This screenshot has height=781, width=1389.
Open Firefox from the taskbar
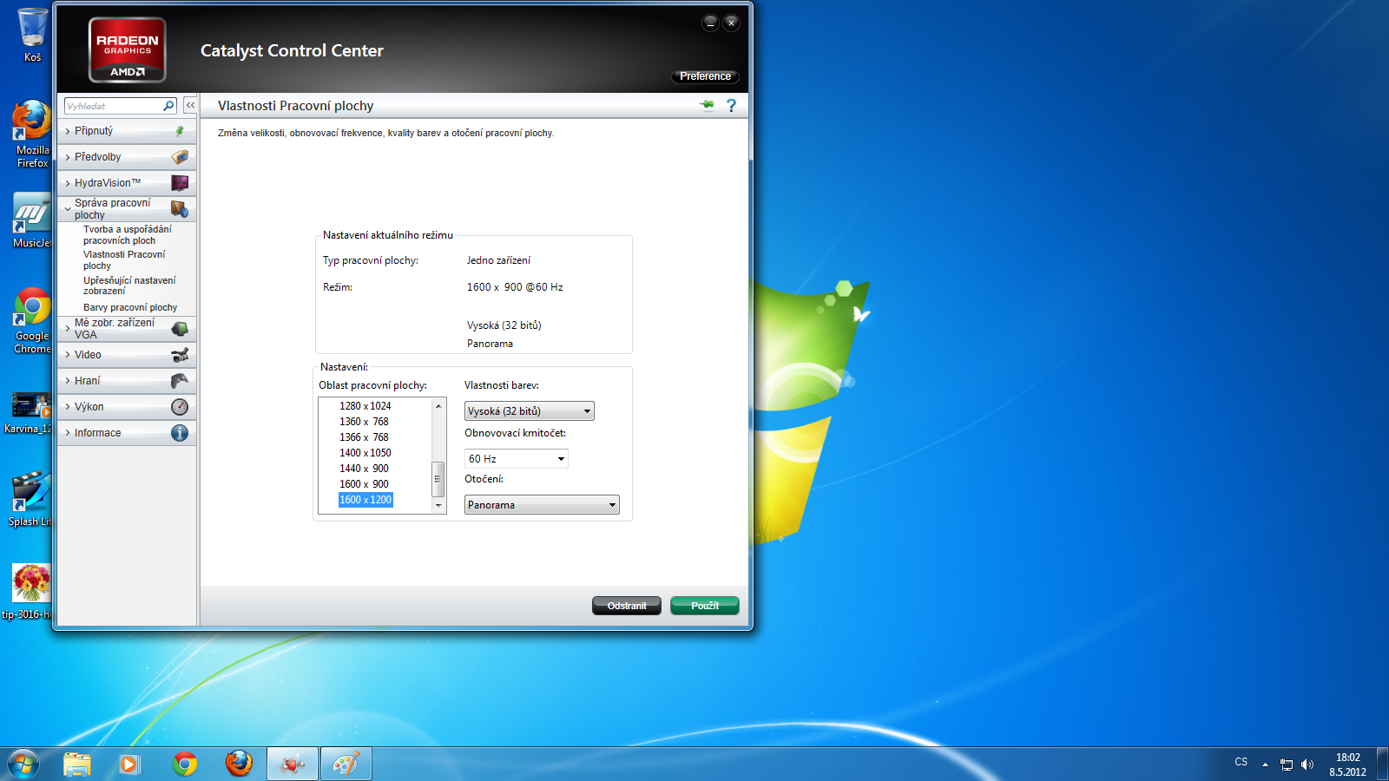(239, 764)
